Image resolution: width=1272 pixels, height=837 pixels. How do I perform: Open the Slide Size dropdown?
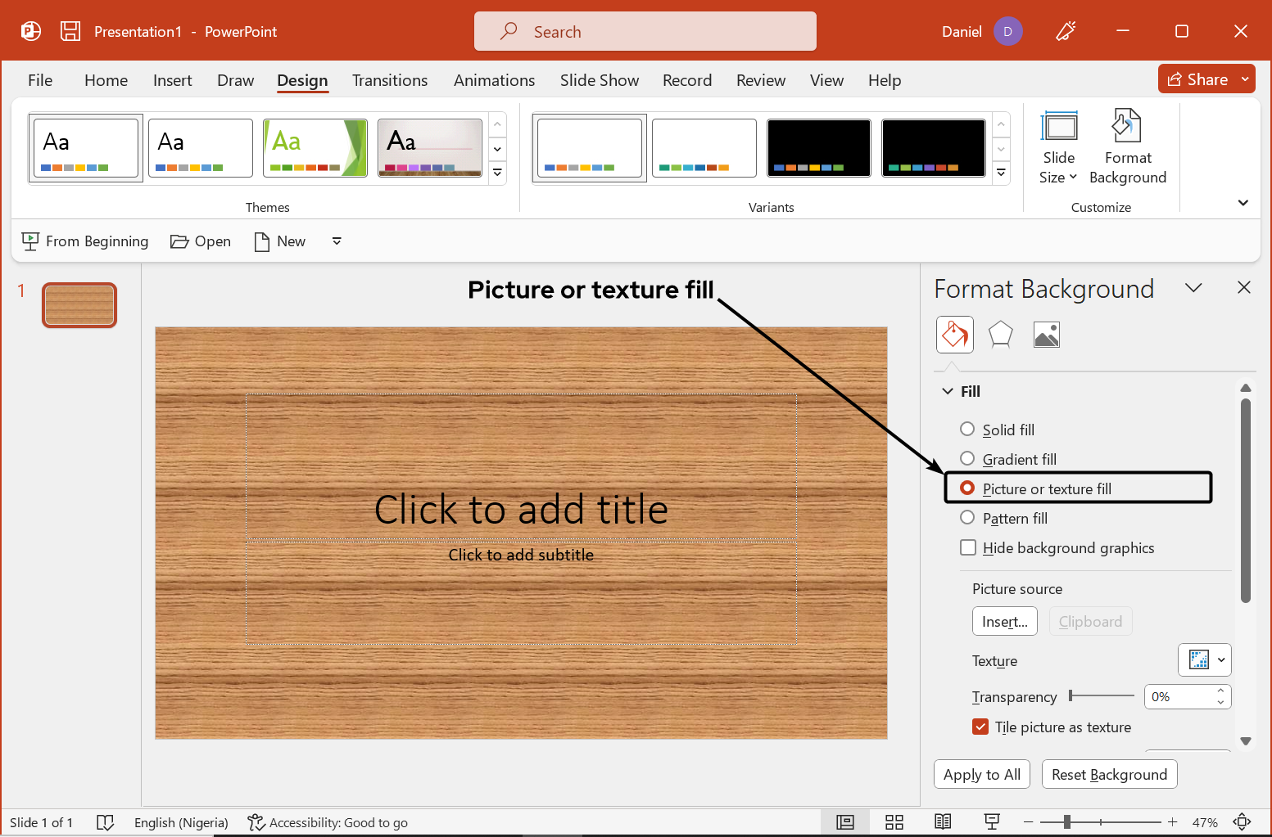click(x=1058, y=147)
